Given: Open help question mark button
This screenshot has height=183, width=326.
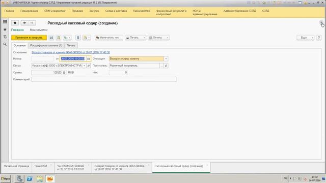Looking at the screenshot, I should click(x=318, y=38).
